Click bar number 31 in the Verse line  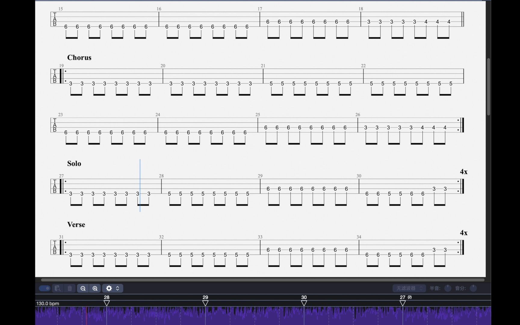pyautogui.click(x=61, y=237)
